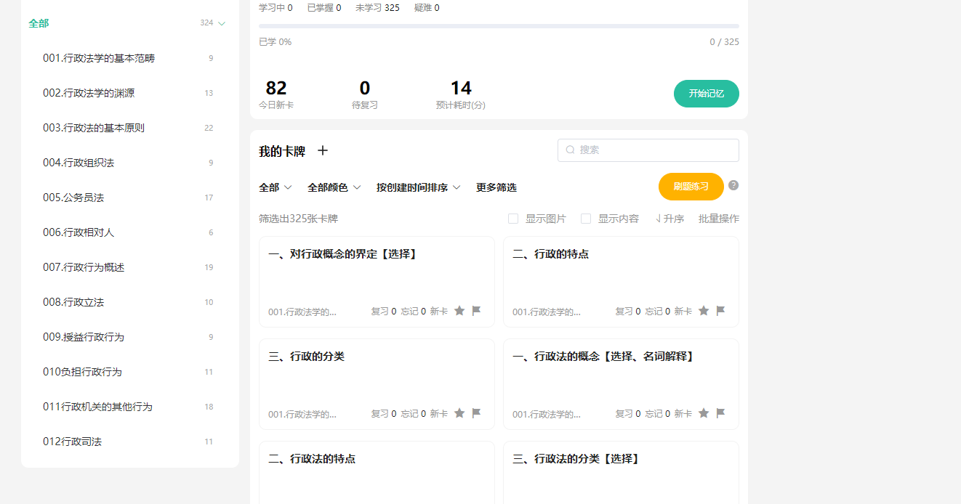Star the card 三、行政的分类

[459, 413]
